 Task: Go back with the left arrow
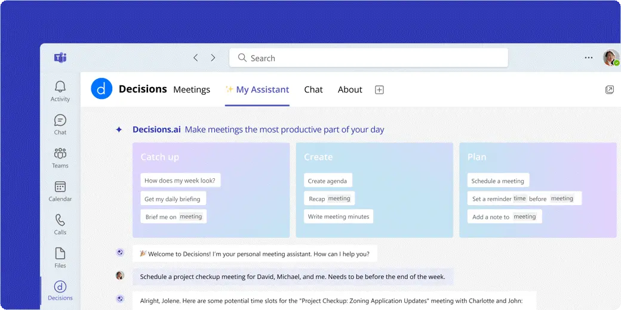tap(195, 58)
